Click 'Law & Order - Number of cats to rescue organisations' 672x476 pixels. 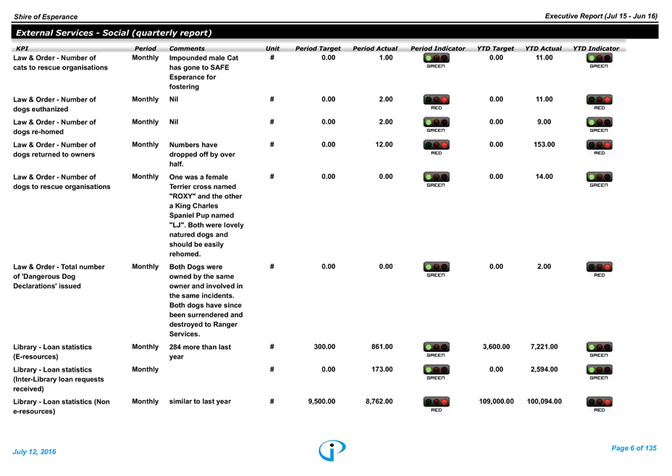point(60,62)
